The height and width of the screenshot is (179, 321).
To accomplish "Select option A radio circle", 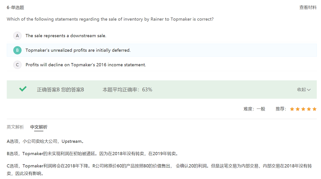I will pyautogui.click(x=18, y=36).
